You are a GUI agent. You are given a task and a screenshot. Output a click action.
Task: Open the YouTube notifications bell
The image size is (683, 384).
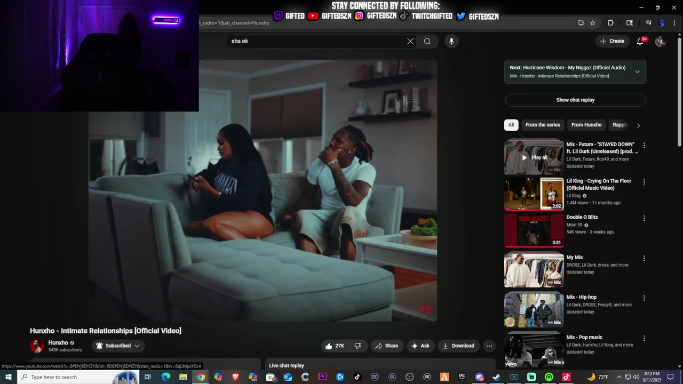coord(640,41)
